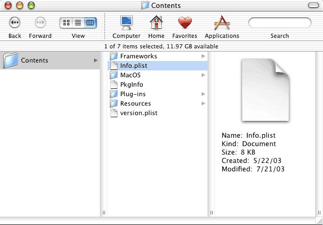The width and height of the screenshot is (323, 225).
Task: Open the Computer toolbar icon
Action: 127,23
